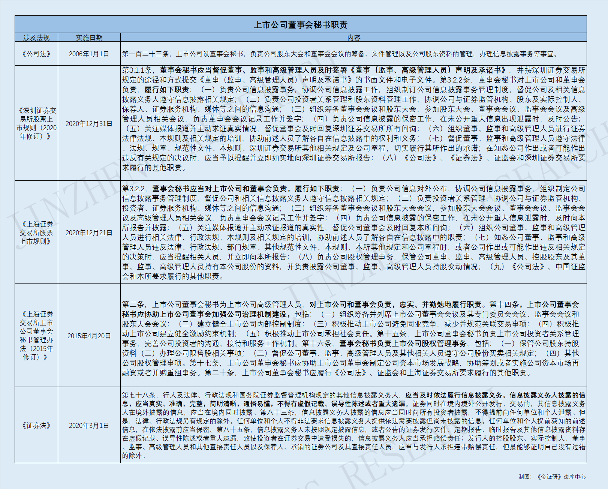Select the 涉及法规 column header
Viewport: 608px width, 489px height.
pyautogui.click(x=36, y=37)
